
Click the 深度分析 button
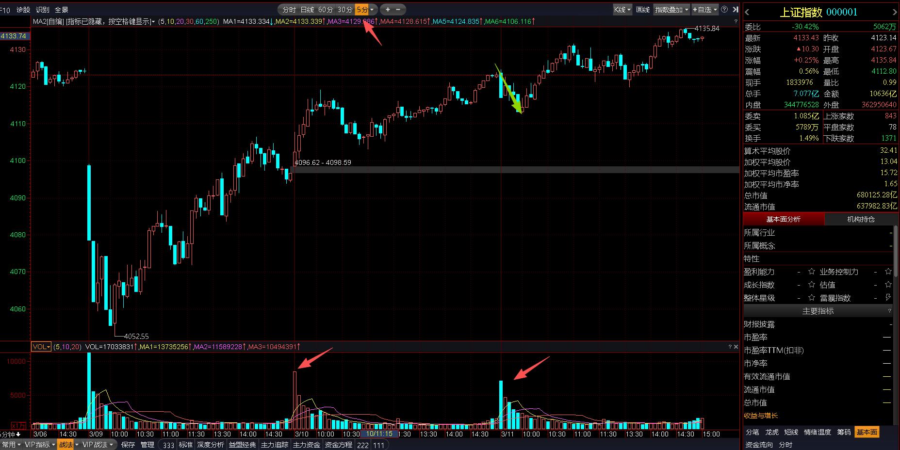pyautogui.click(x=211, y=445)
